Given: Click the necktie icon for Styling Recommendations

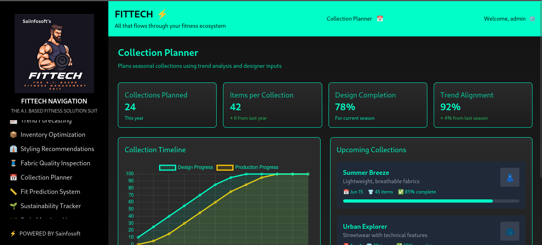Looking at the screenshot, I should point(13,149).
